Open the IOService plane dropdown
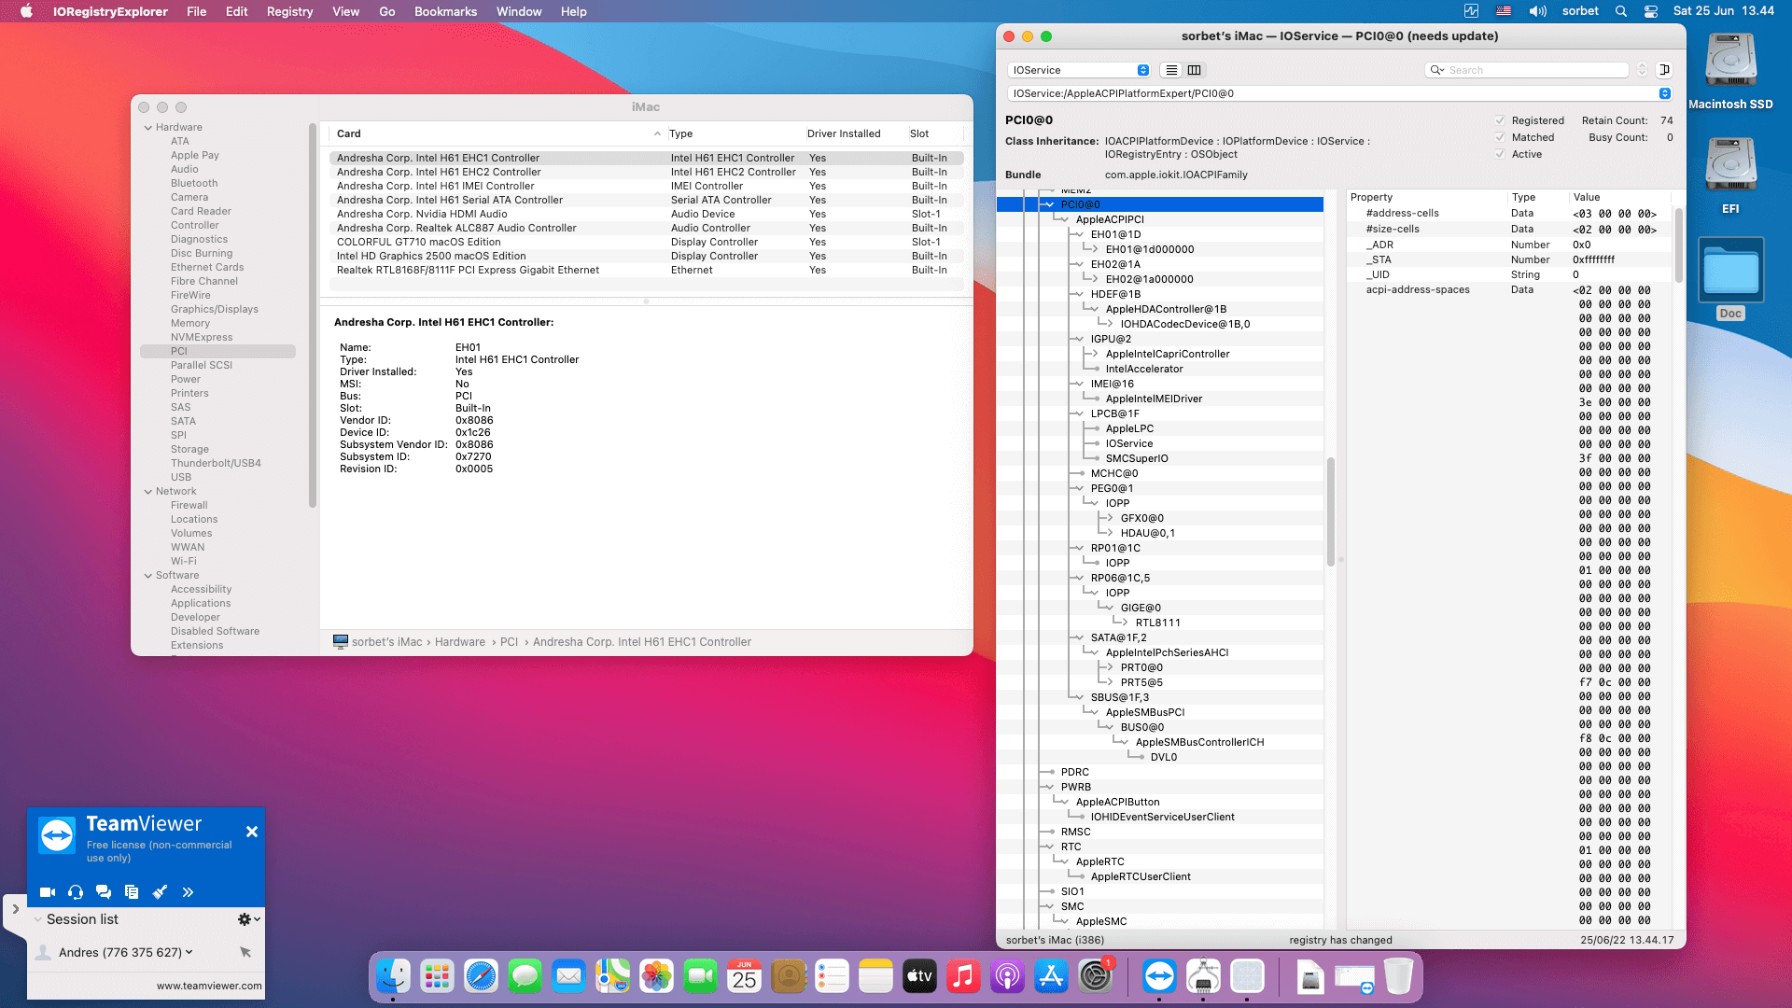 pos(1079,70)
